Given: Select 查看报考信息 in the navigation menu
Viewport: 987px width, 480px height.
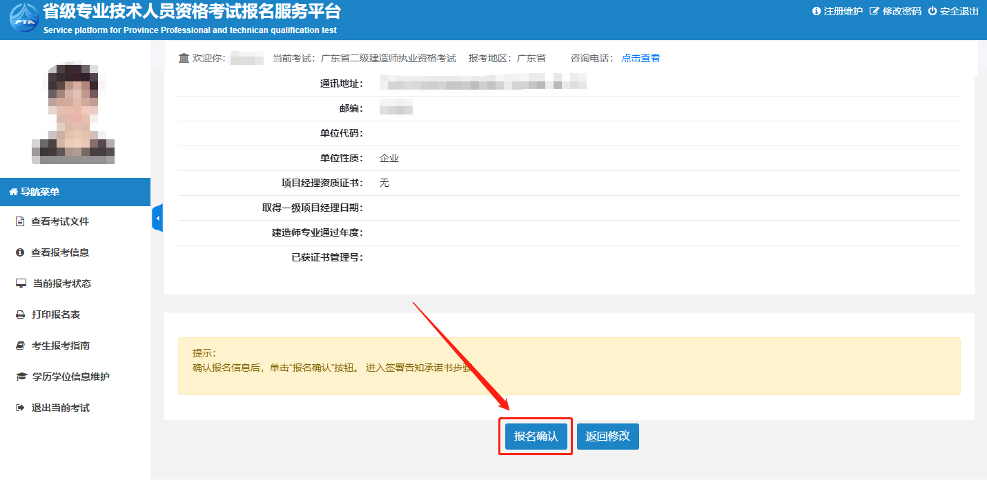Looking at the screenshot, I should (59, 252).
